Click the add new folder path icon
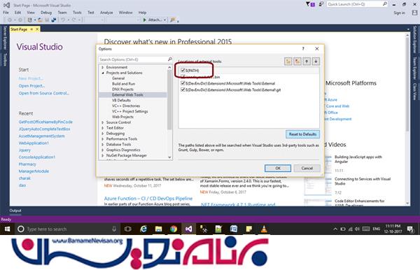This screenshot has height=270, width=420. [x=288, y=62]
